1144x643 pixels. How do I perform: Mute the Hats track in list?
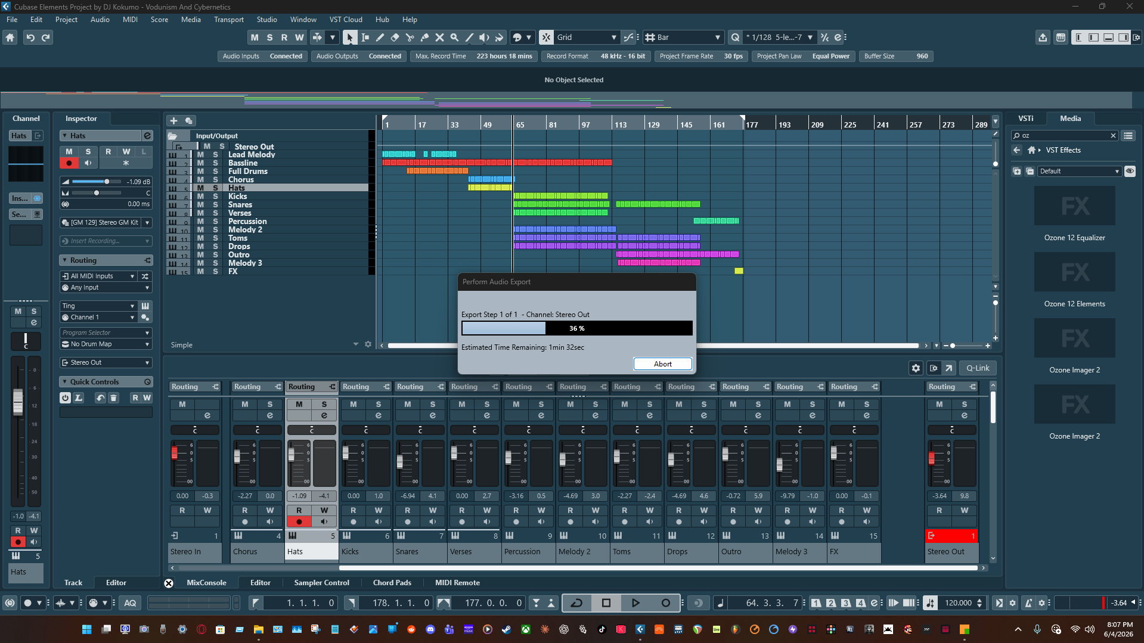[x=200, y=188]
